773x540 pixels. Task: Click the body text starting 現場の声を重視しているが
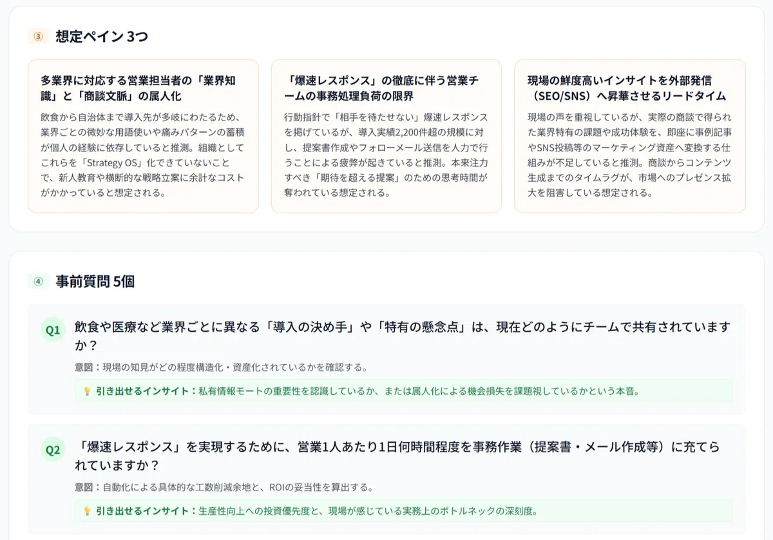coord(629,155)
